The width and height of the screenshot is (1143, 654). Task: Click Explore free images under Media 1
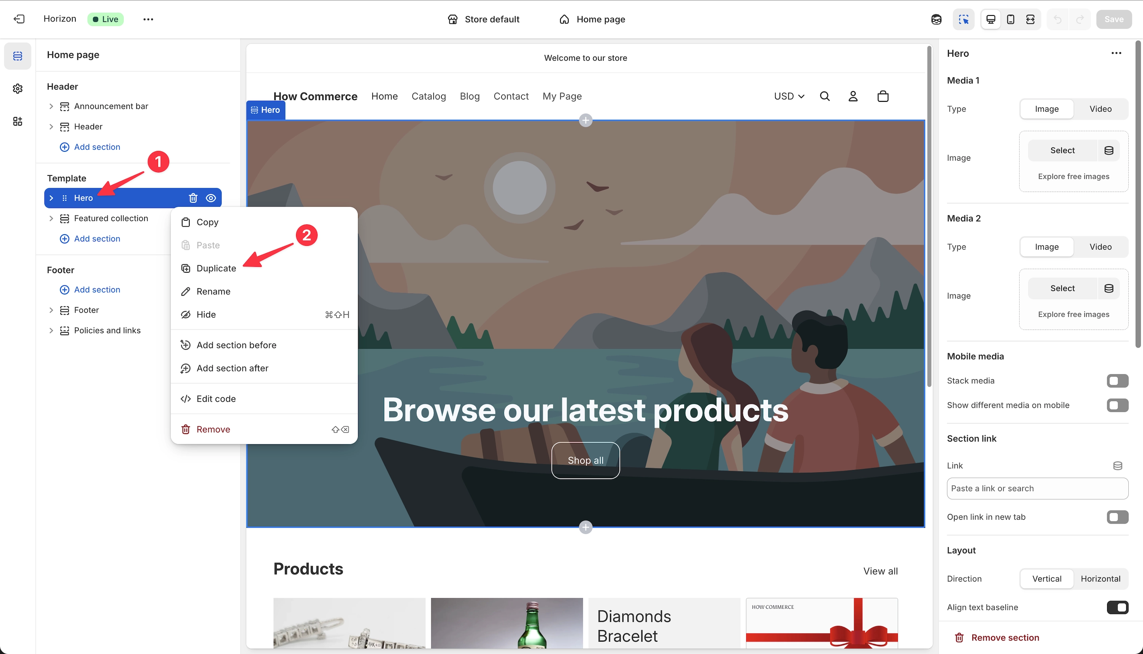pyautogui.click(x=1073, y=176)
